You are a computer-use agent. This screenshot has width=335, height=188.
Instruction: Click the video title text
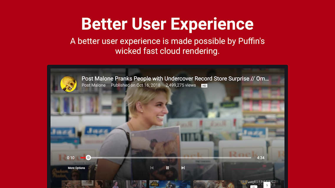[x=175, y=79]
